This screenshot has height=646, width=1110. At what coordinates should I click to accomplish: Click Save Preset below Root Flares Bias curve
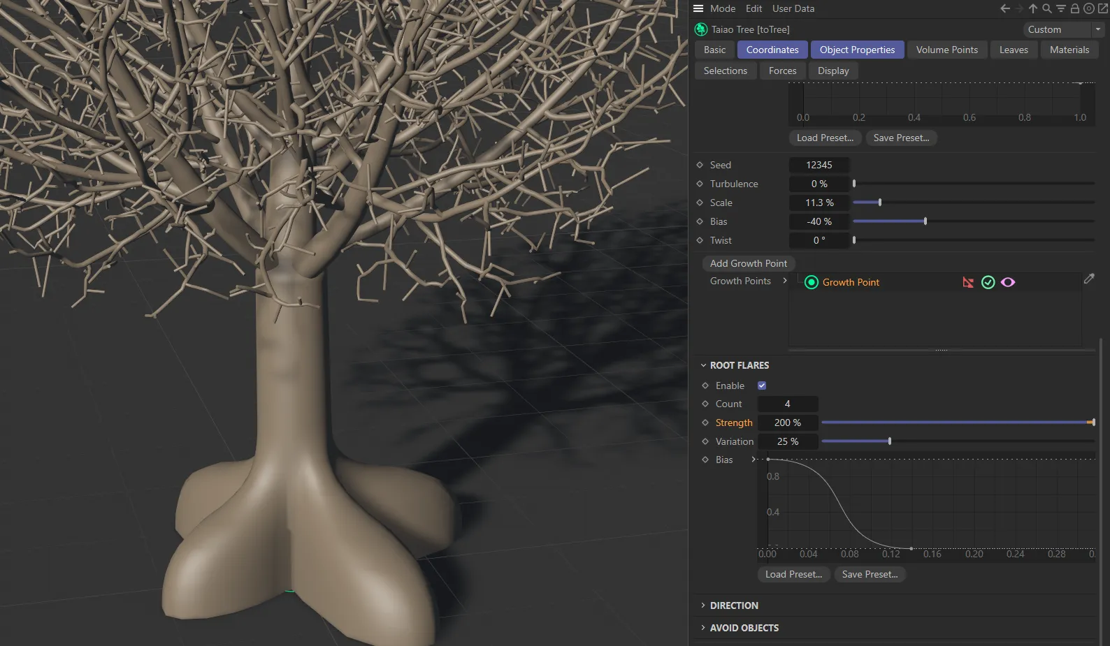(x=870, y=574)
